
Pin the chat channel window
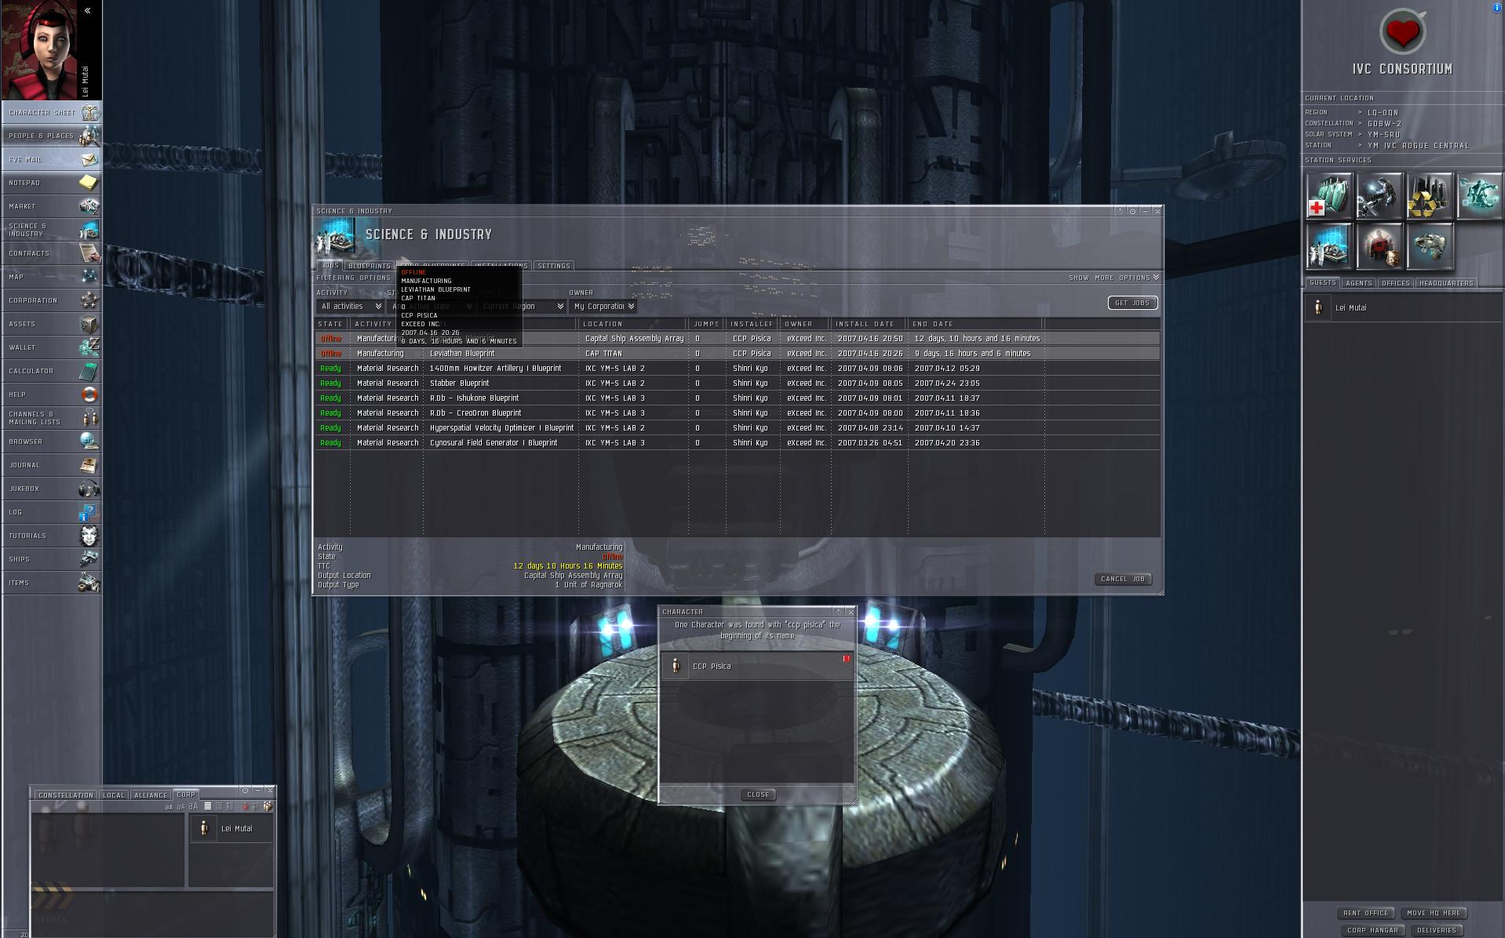tap(245, 791)
